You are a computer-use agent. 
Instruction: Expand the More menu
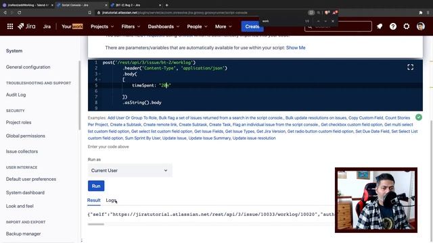pos(223,26)
